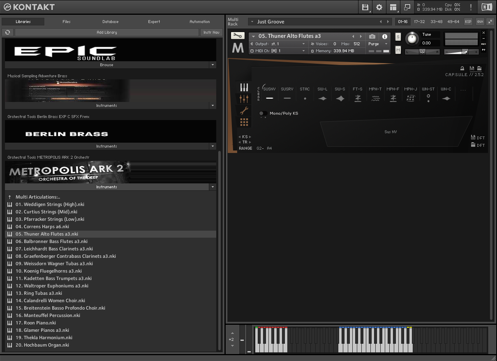Switch to minimized view icon
The image size is (497, 361).
click(407, 7)
